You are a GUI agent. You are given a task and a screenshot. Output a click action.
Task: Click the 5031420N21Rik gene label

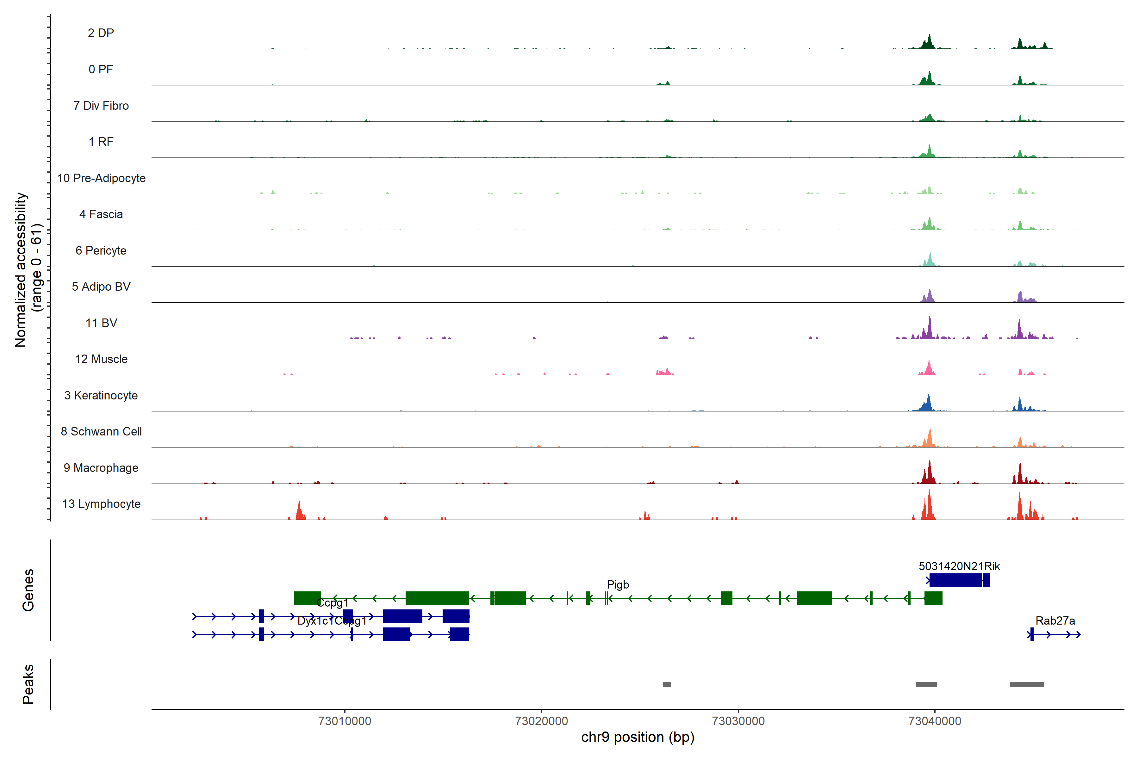click(959, 566)
